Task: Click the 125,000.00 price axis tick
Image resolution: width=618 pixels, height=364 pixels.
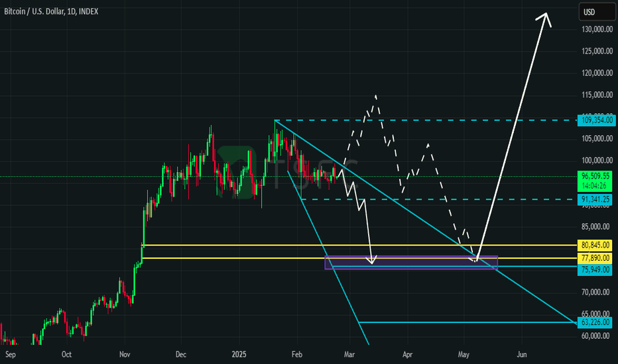Action: [x=597, y=51]
